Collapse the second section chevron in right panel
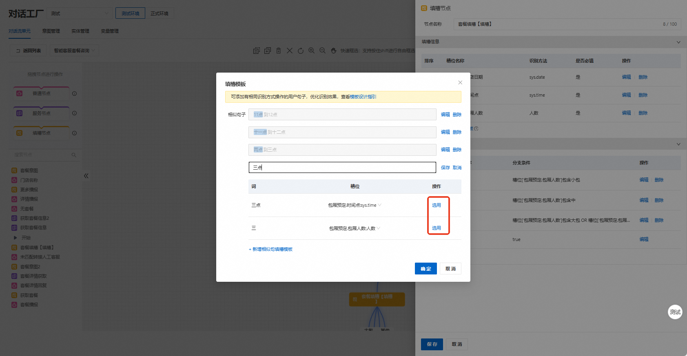The width and height of the screenshot is (687, 356). tap(678, 144)
